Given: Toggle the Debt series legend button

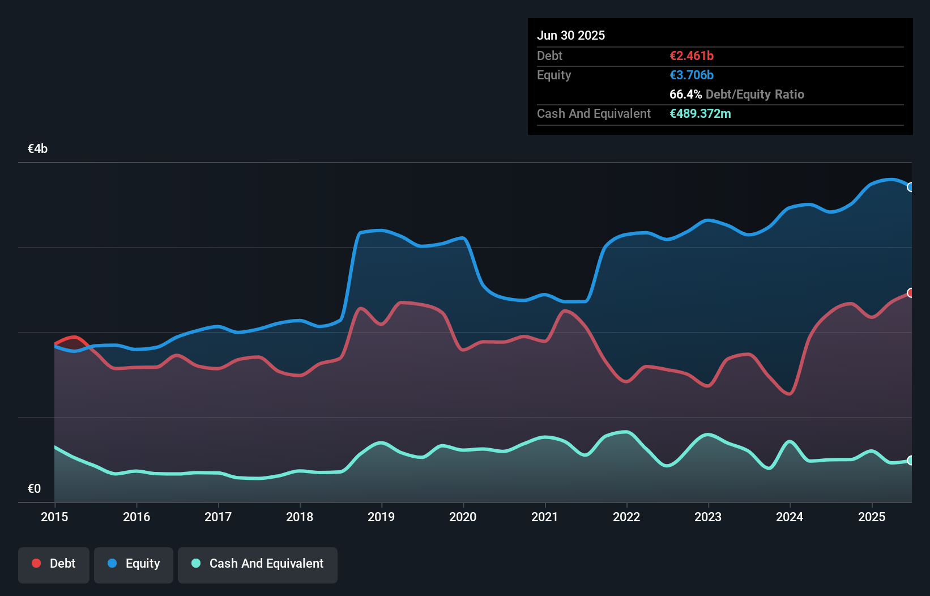Looking at the screenshot, I should (54, 565).
